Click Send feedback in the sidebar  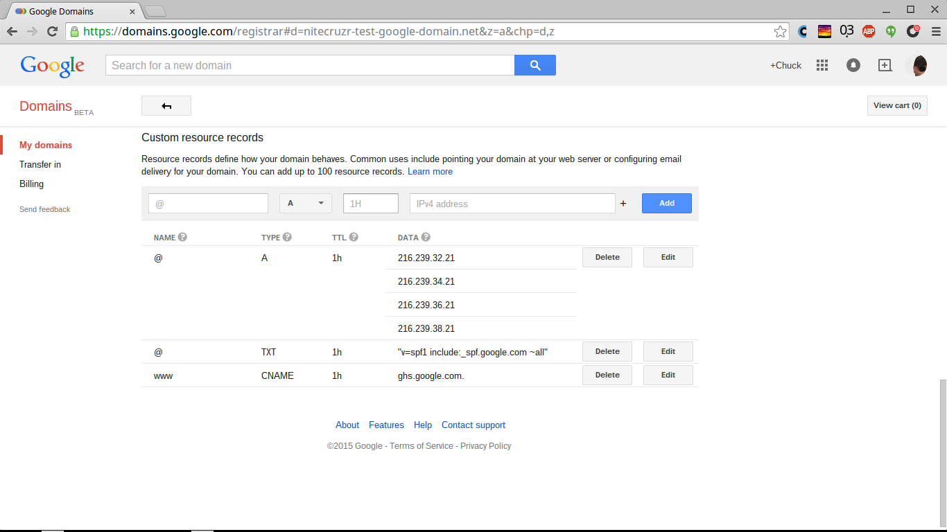tap(45, 209)
